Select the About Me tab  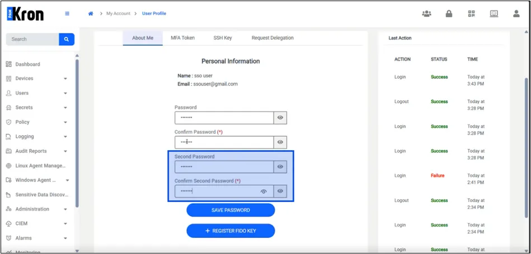[143, 38]
